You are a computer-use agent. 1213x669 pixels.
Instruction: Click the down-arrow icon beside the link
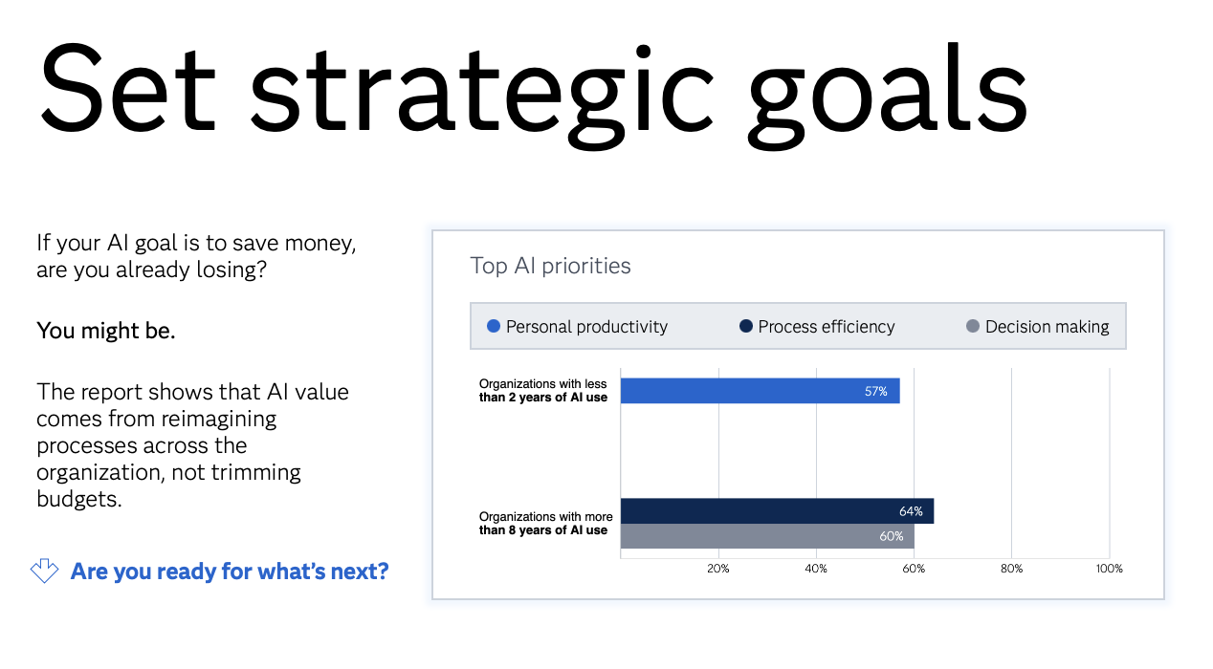[45, 572]
